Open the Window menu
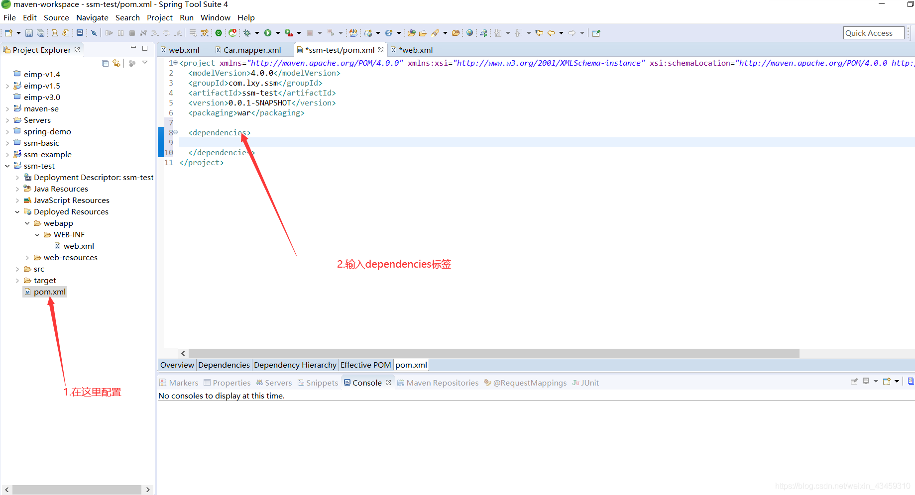The height and width of the screenshot is (495, 915). click(x=215, y=17)
